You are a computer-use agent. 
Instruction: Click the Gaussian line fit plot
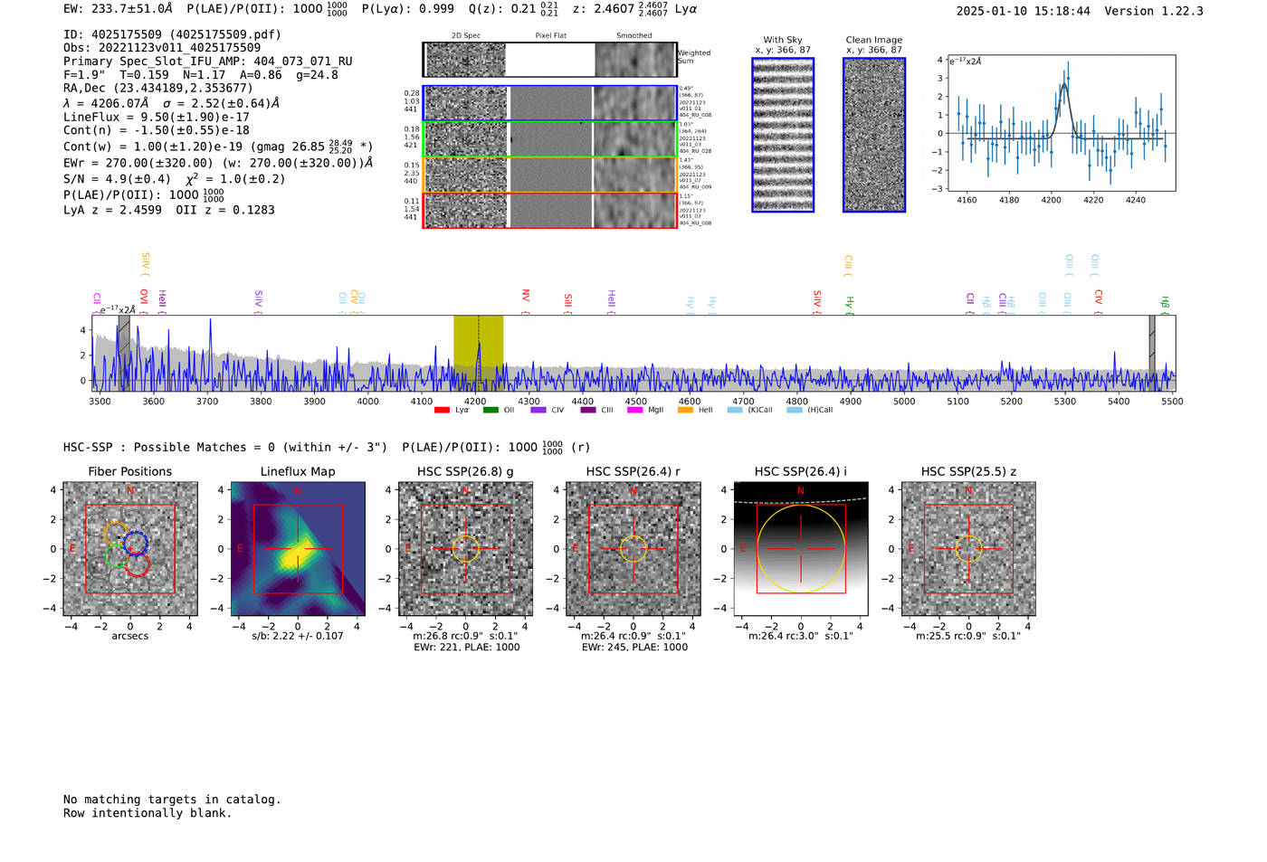pos(1061,123)
